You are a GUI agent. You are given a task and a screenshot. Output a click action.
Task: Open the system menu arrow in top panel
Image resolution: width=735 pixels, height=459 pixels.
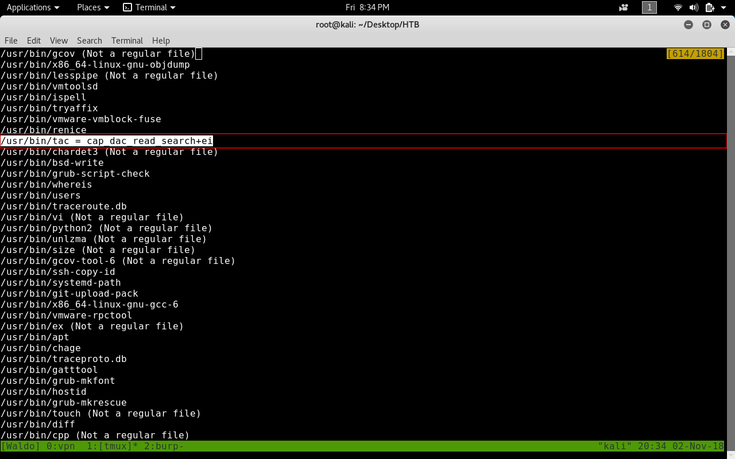point(724,7)
